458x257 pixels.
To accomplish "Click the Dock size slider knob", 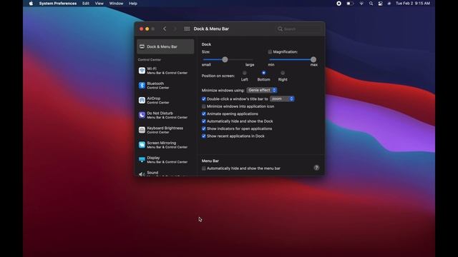I will 225,59.
